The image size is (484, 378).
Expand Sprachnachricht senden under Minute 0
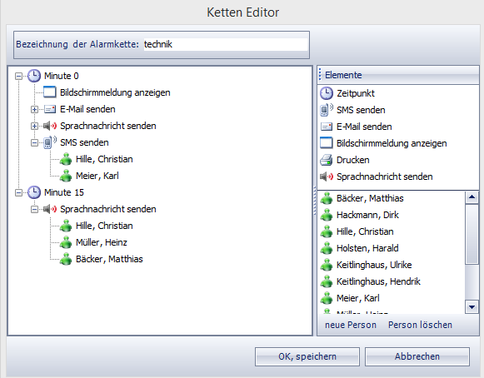(35, 126)
